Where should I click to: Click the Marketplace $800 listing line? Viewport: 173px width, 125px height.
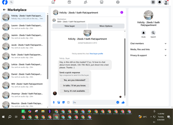tap(71, 21)
